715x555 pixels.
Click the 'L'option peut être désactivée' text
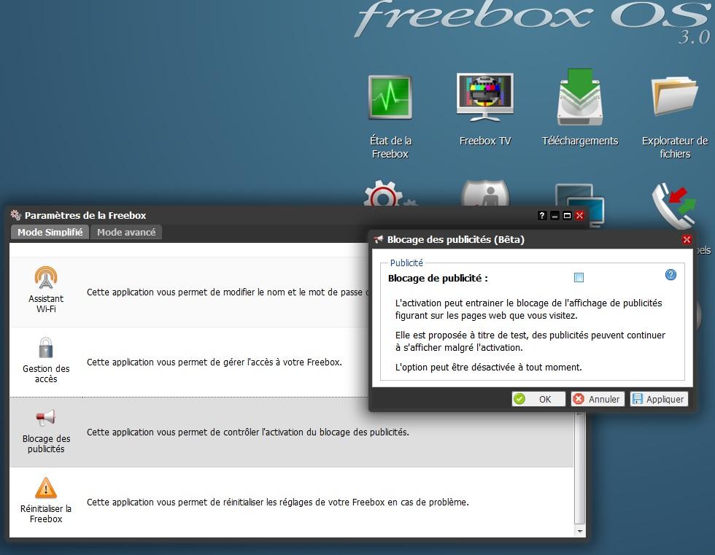coord(488,368)
